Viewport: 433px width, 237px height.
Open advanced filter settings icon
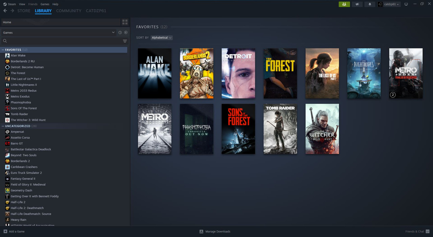point(125,41)
